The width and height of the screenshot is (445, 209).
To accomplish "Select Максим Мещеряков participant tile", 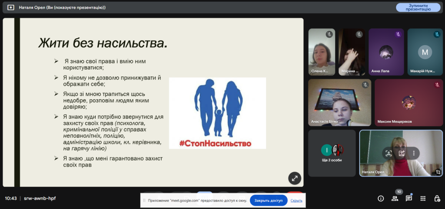I will coord(408,103).
